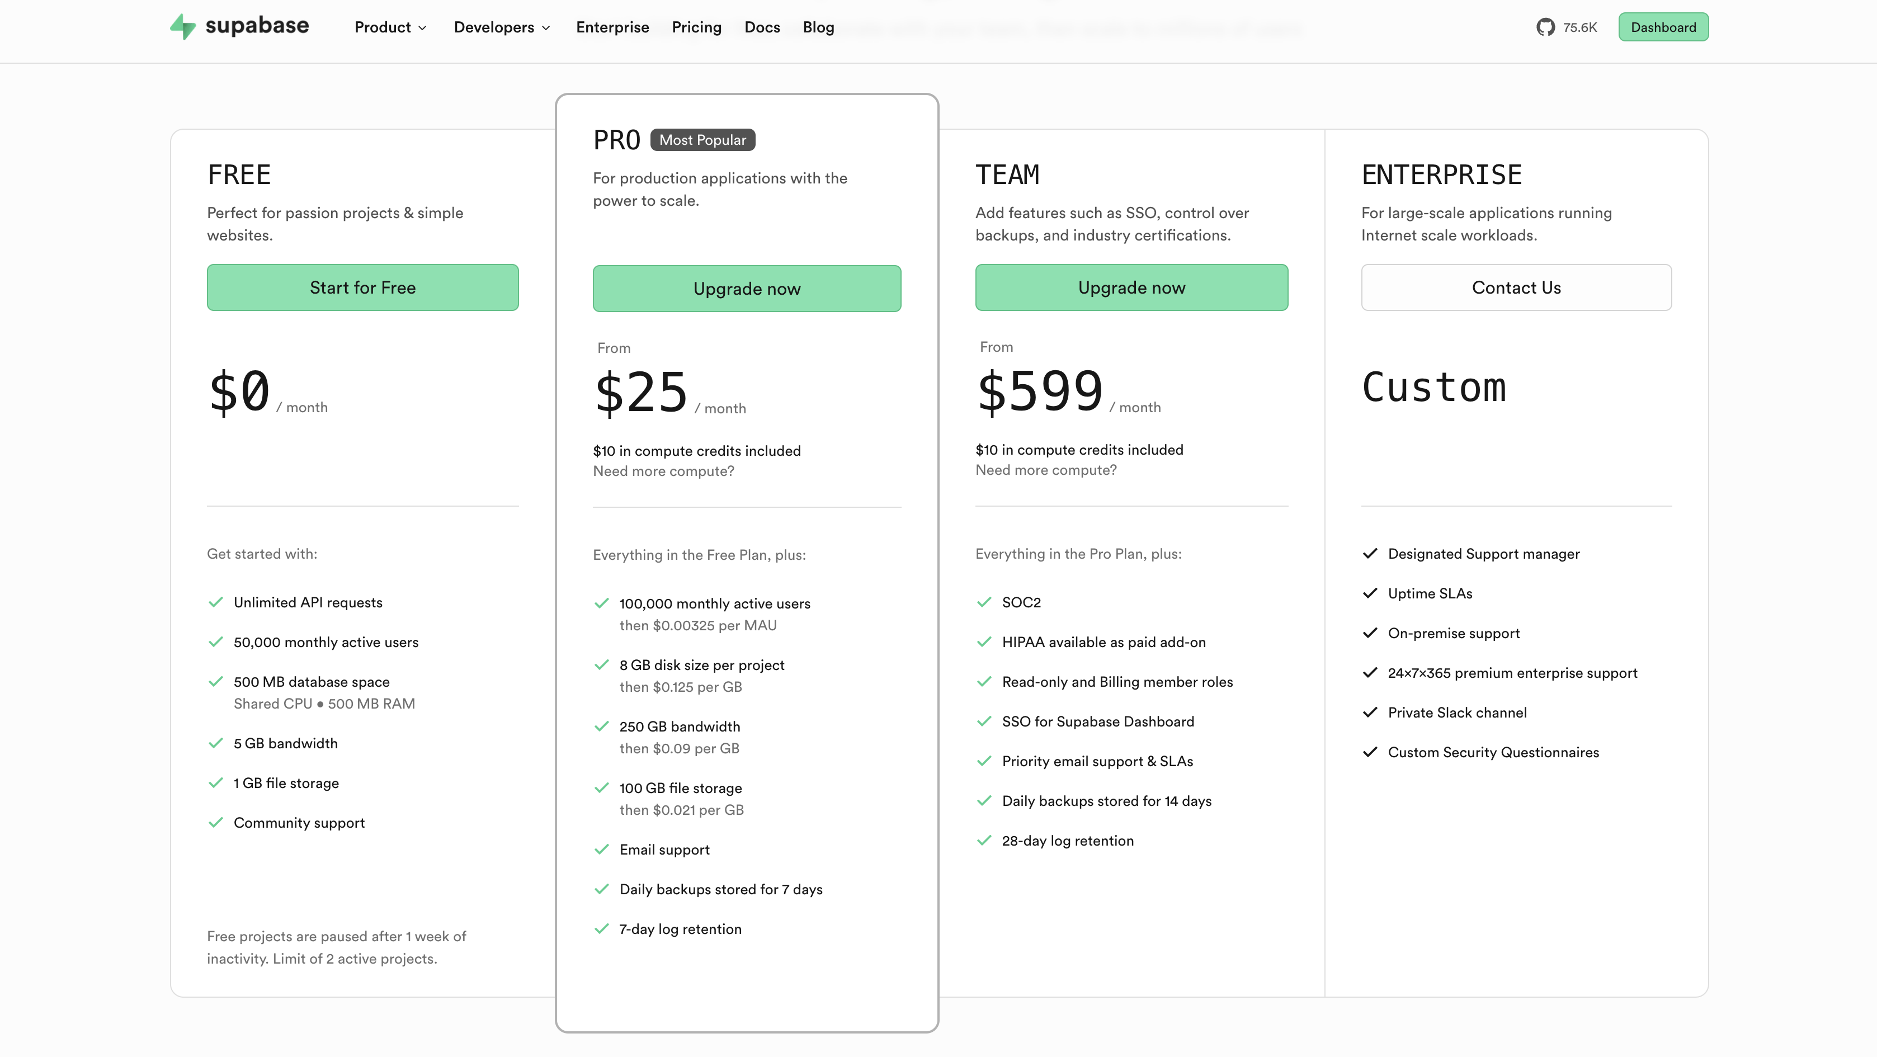Click the Custom price heading
This screenshot has width=1877, height=1057.
tap(1434, 387)
